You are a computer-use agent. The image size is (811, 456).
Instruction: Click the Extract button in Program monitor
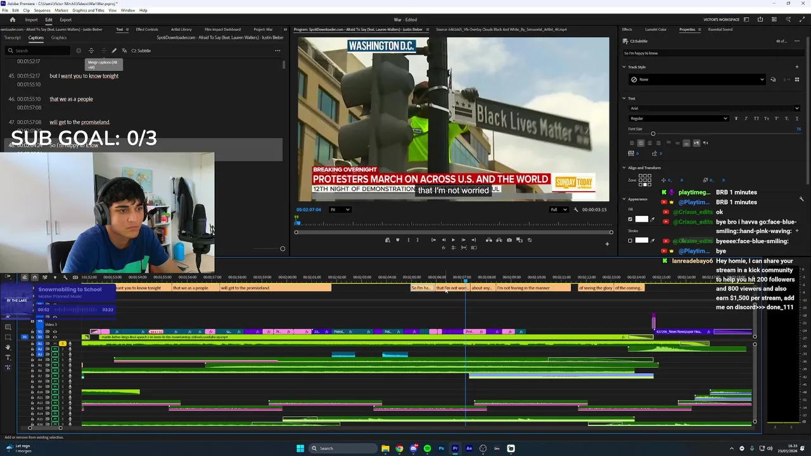pos(499,240)
